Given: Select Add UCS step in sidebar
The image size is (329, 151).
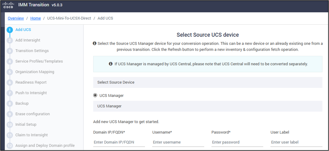Looking at the screenshot, I should [x=23, y=29].
